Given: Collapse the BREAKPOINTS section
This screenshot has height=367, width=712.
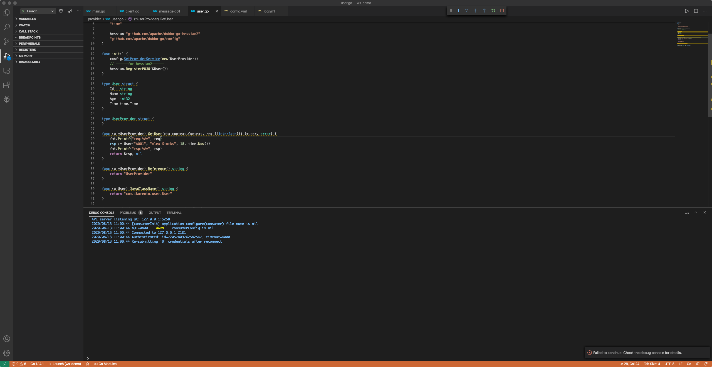Looking at the screenshot, I should click(29, 37).
